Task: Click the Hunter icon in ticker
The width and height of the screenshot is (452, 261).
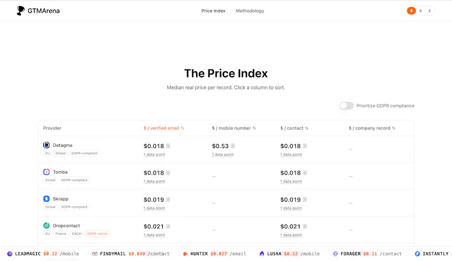Action: pyautogui.click(x=185, y=254)
